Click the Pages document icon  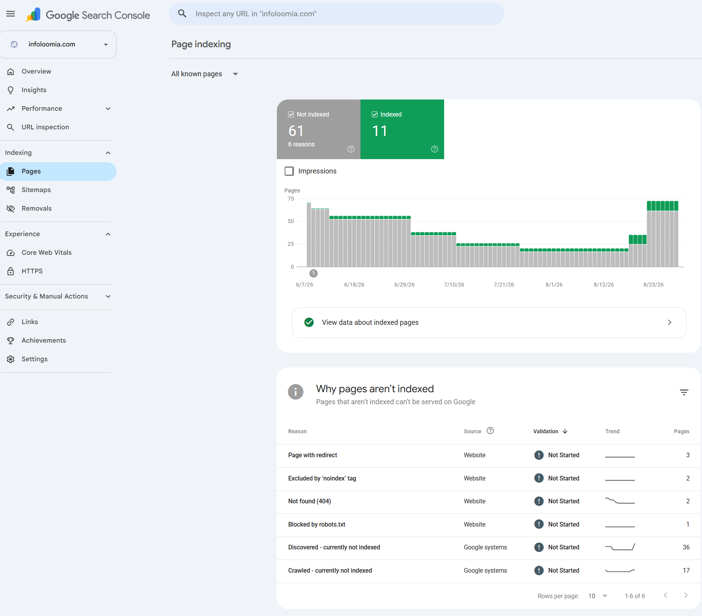tap(11, 171)
